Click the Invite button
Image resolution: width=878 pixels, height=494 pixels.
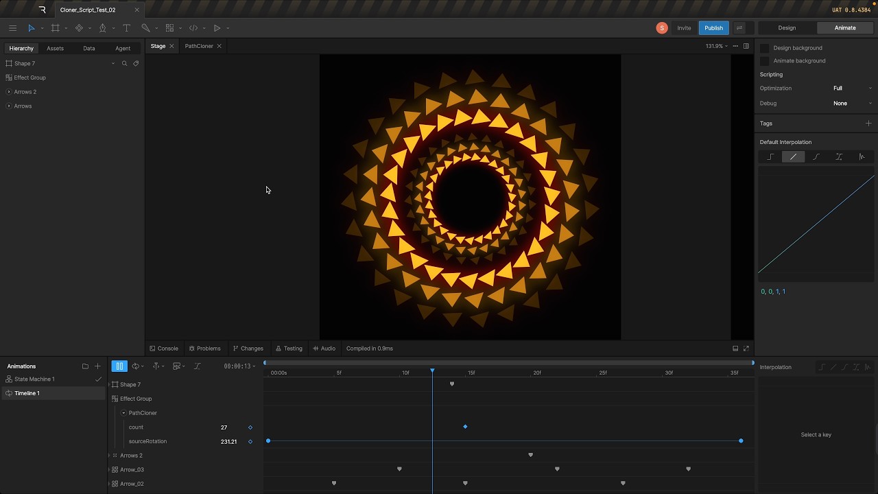[x=684, y=28]
